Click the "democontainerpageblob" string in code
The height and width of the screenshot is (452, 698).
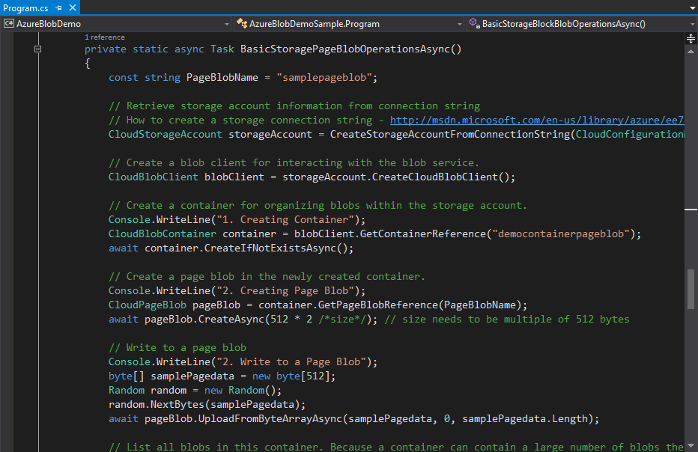565,234
